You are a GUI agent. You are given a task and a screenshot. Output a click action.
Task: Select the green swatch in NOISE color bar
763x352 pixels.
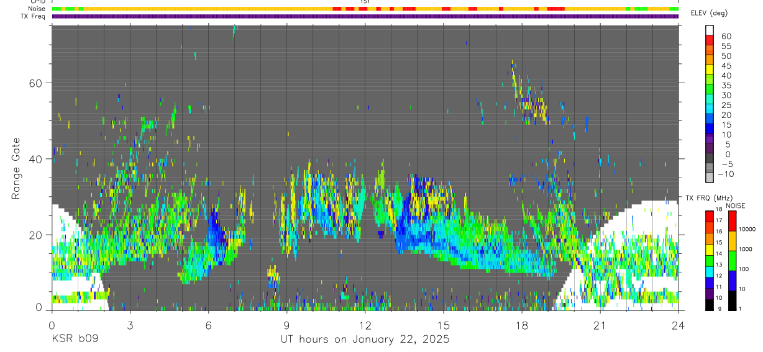[x=732, y=260]
